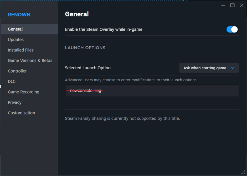This screenshot has height=176, width=247.
Task: Click the window resize grip corner
Action: (x=243, y=172)
